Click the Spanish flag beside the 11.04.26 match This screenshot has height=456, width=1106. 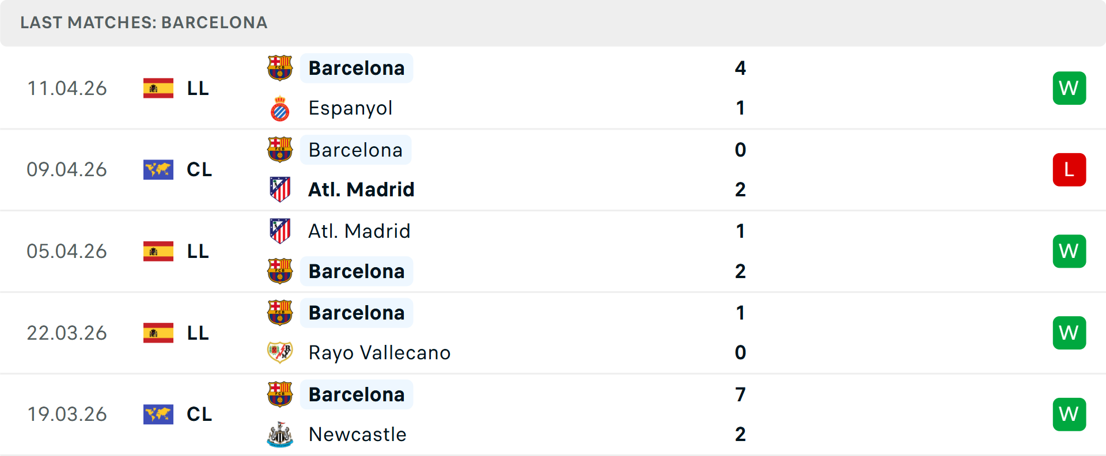(x=158, y=88)
